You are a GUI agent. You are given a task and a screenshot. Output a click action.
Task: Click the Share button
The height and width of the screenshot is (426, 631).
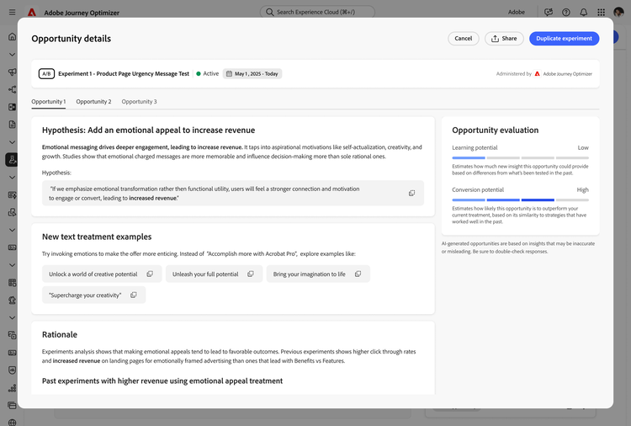(x=504, y=39)
